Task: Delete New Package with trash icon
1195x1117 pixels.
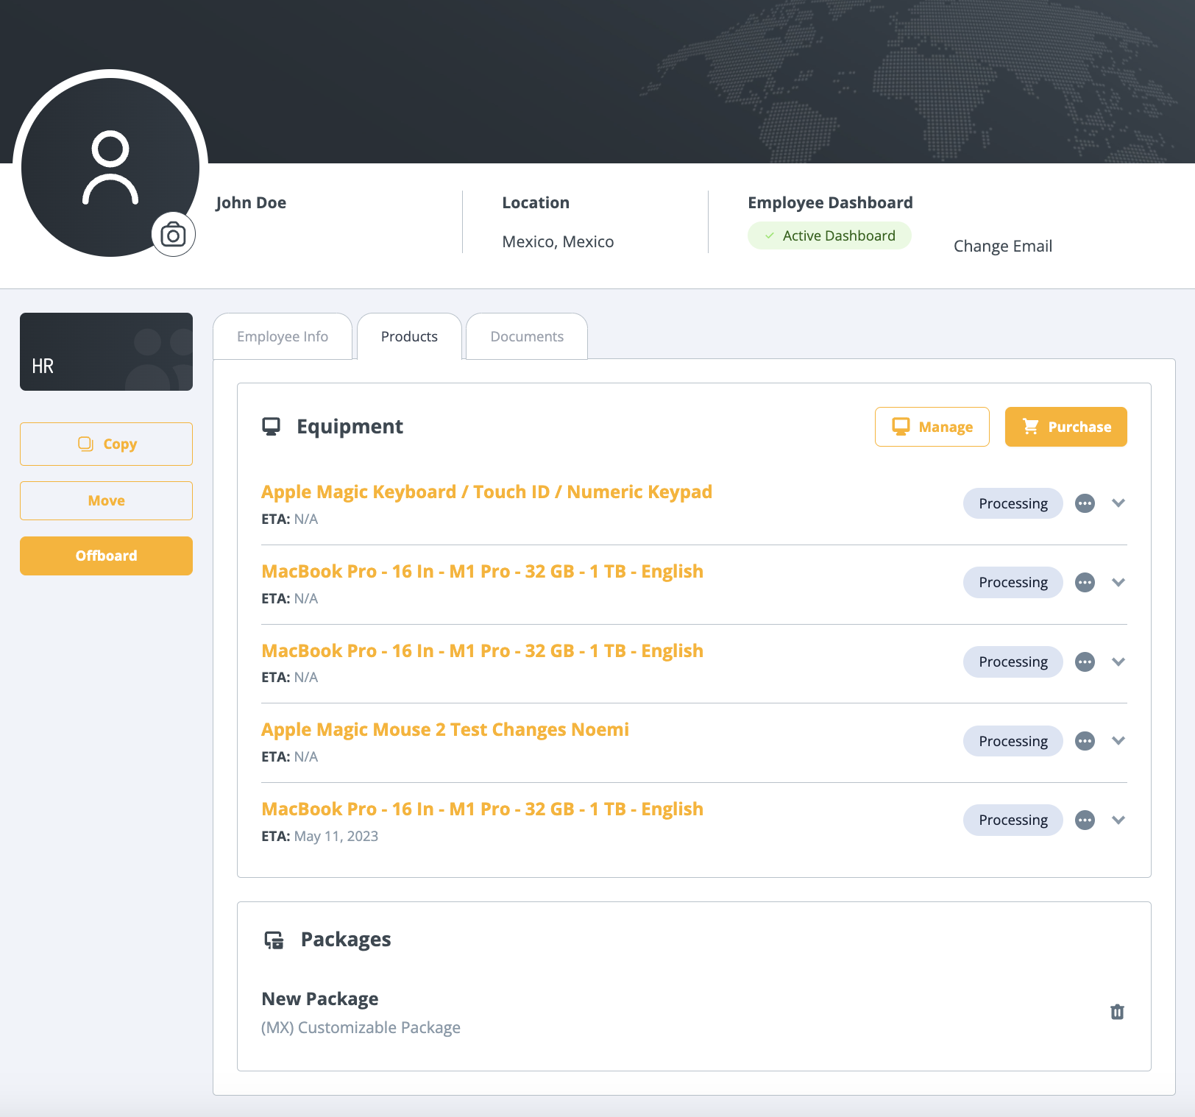Action: [1117, 1012]
